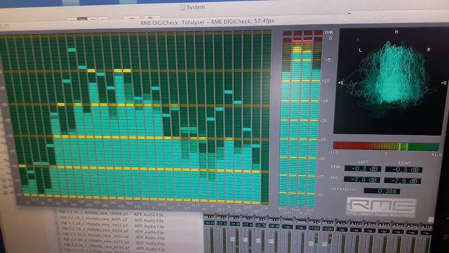449x253 pixels.
Task: Click the 500 Hz band label under the spectrum
Action: (129, 203)
